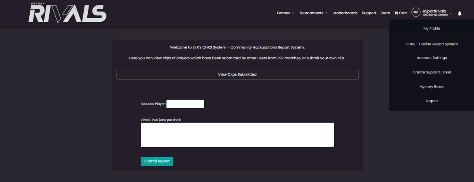
Task: Open Mystery Boxes from account menu
Action: click(x=432, y=86)
